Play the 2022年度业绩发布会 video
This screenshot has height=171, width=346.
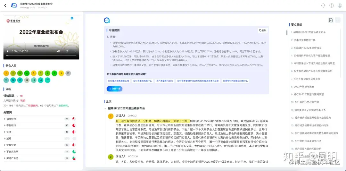point(8,51)
